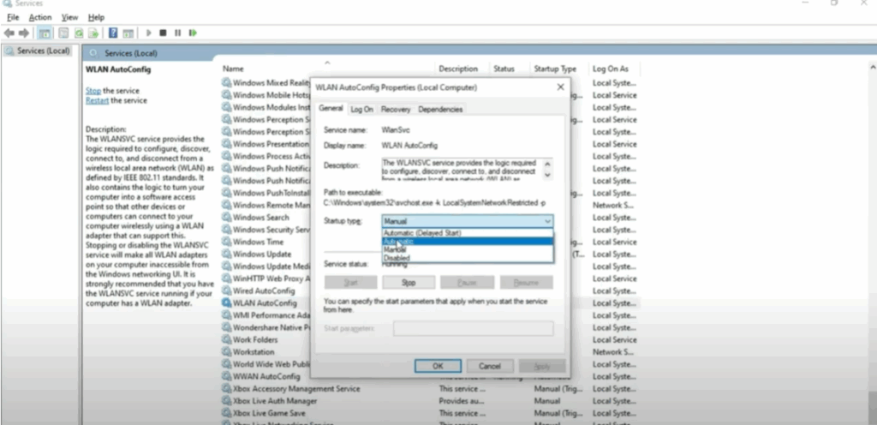Go back with the toolbar Back arrow
This screenshot has width=877, height=425.
9,33
